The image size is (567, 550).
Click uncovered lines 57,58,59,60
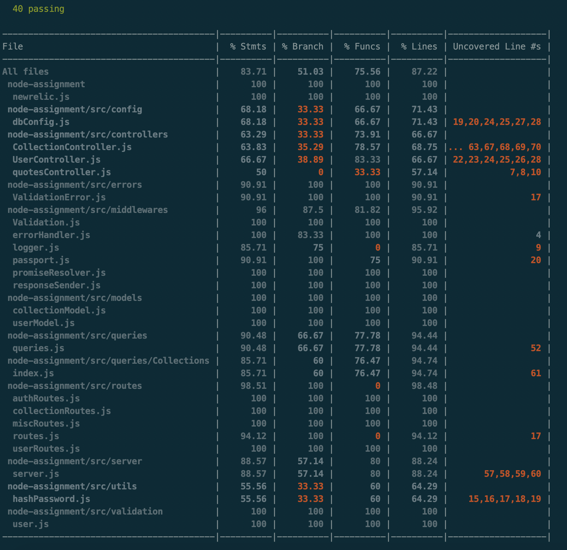[513, 474]
